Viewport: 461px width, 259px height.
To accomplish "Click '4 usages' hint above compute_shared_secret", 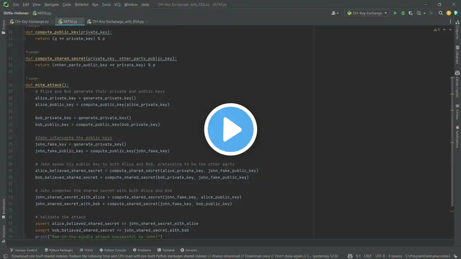I will coord(32,52).
